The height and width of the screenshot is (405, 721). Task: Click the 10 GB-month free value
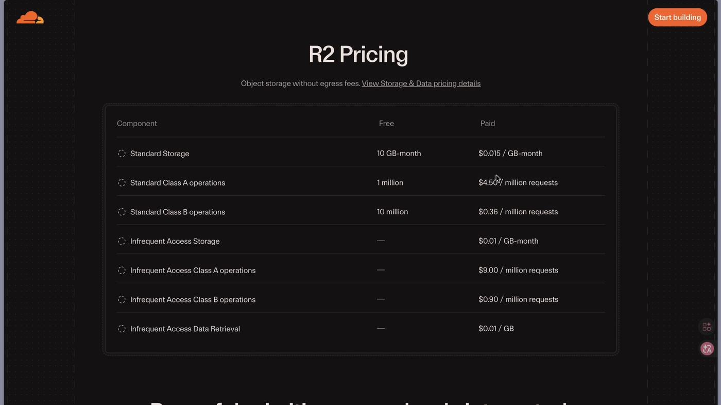[399, 154]
